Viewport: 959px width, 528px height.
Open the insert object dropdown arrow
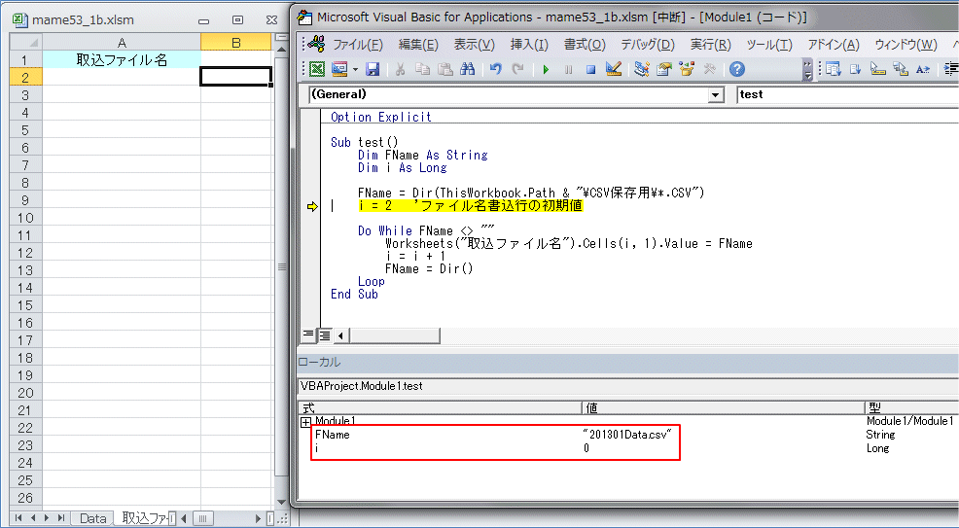(x=356, y=69)
